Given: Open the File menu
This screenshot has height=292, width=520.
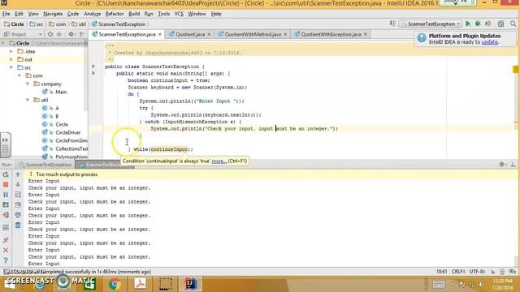Looking at the screenshot, I should coord(6,14).
